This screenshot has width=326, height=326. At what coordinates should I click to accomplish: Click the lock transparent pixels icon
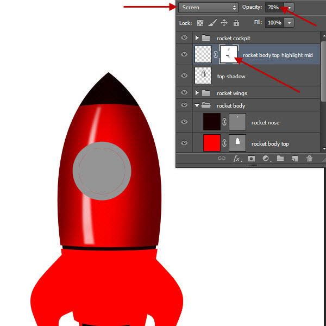pyautogui.click(x=200, y=23)
